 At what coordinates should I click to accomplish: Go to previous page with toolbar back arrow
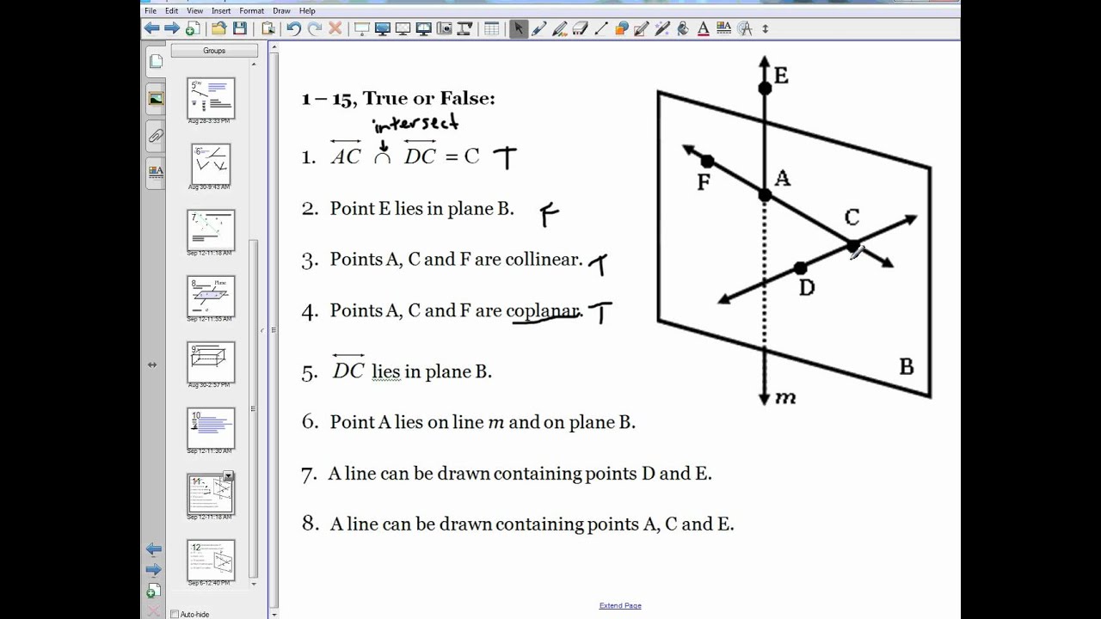click(151, 28)
